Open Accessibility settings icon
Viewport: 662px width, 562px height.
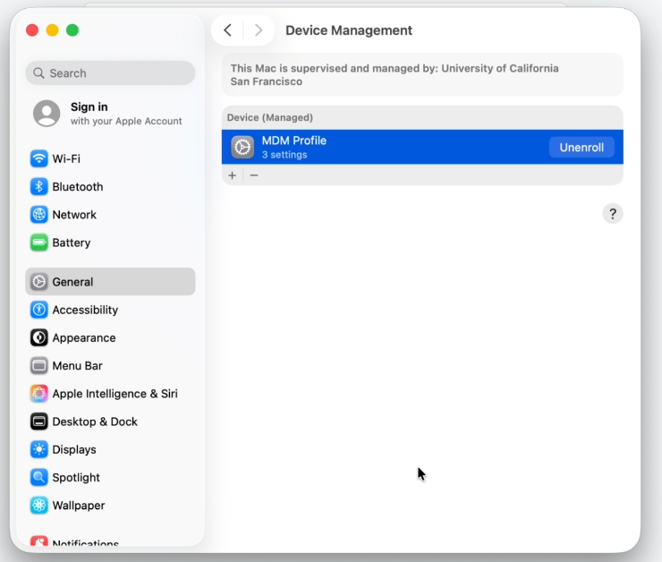click(x=38, y=310)
